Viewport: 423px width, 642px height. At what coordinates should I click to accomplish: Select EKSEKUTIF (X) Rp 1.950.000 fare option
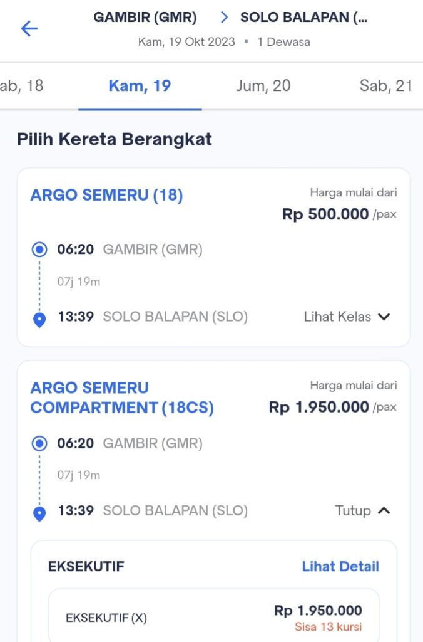tap(213, 618)
